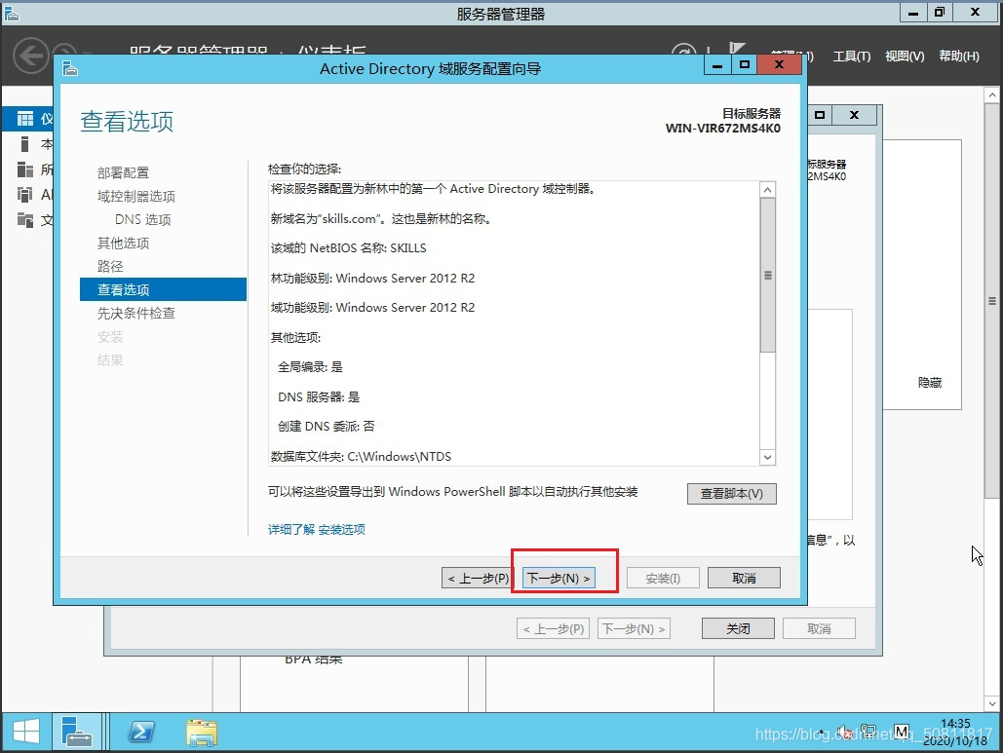
Task: Click the review list scroll up arrow
Action: pyautogui.click(x=768, y=189)
